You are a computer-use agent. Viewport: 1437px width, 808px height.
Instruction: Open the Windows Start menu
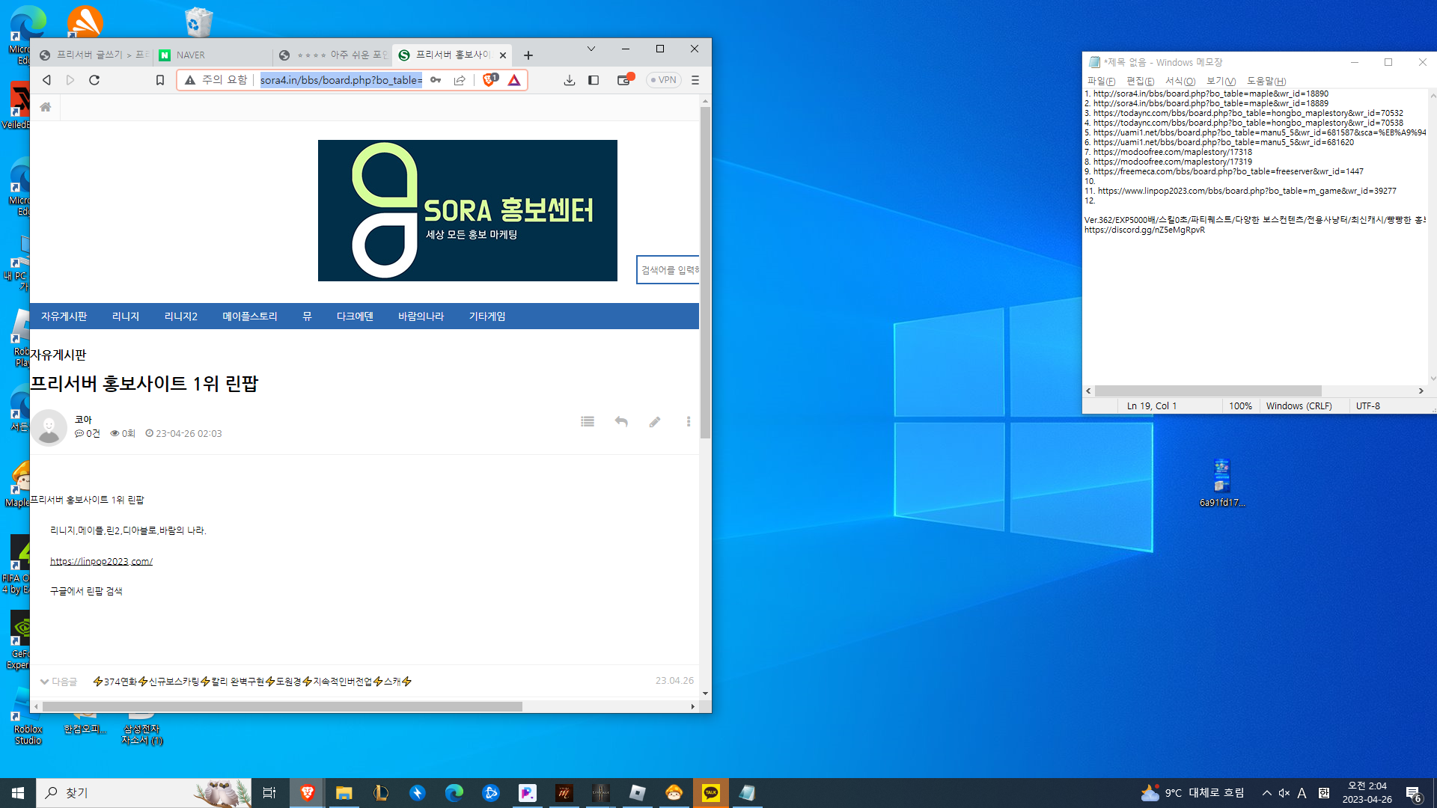click(18, 793)
